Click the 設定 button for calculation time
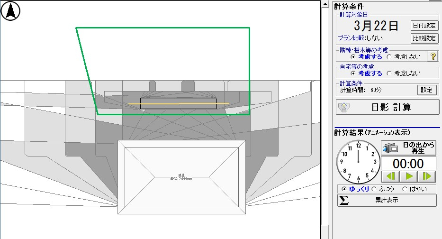 [427, 90]
